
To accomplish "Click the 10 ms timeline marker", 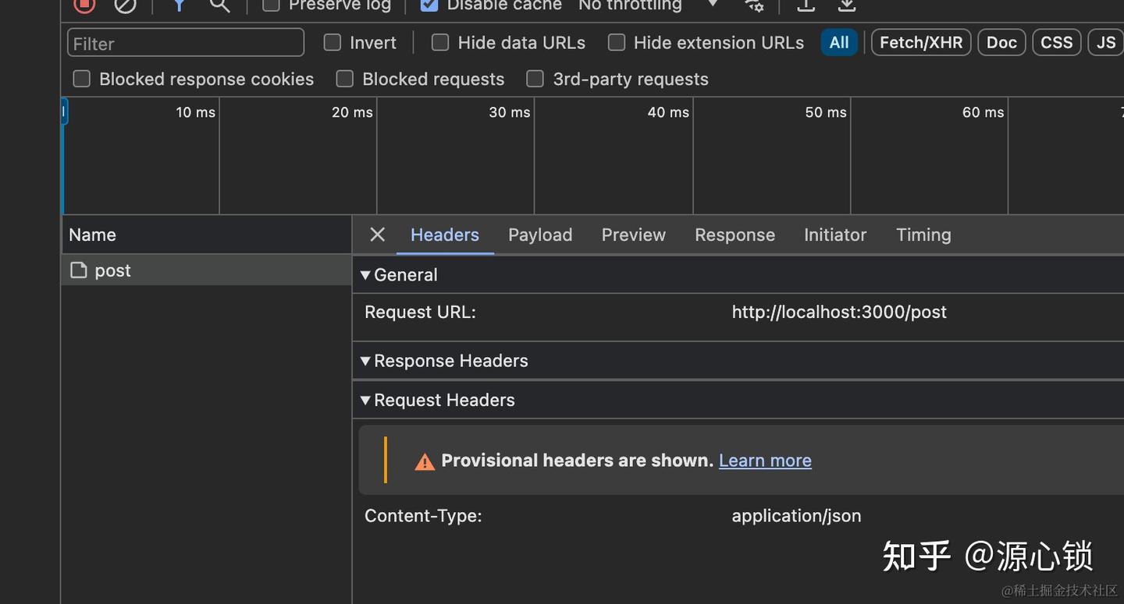I will tap(195, 112).
